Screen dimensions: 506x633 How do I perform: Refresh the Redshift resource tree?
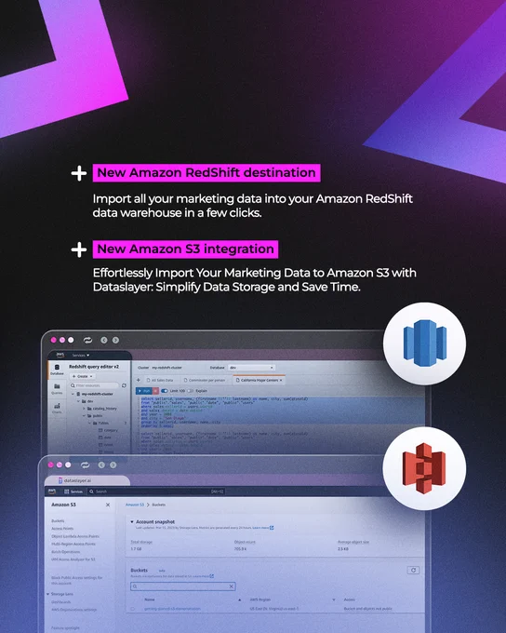point(124,385)
